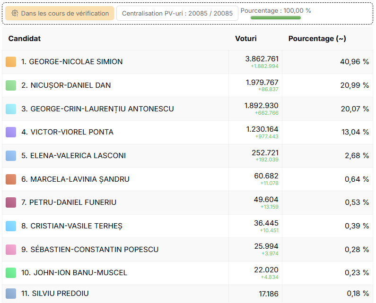Click the blue swatch for Elena-Valerica Lasconi
This screenshot has height=303, width=376.
(x=11, y=156)
